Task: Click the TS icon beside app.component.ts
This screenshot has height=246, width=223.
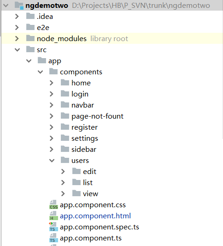Action: 53,238
